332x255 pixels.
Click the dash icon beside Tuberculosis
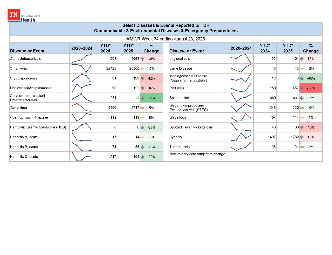[302, 147]
